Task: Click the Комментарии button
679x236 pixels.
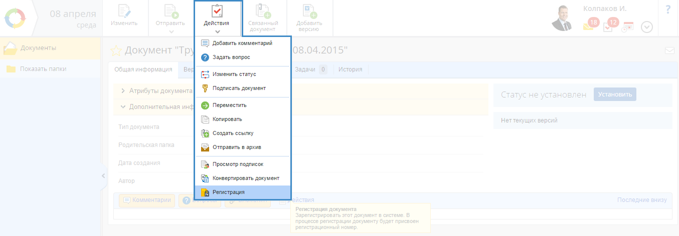Action: click(147, 200)
